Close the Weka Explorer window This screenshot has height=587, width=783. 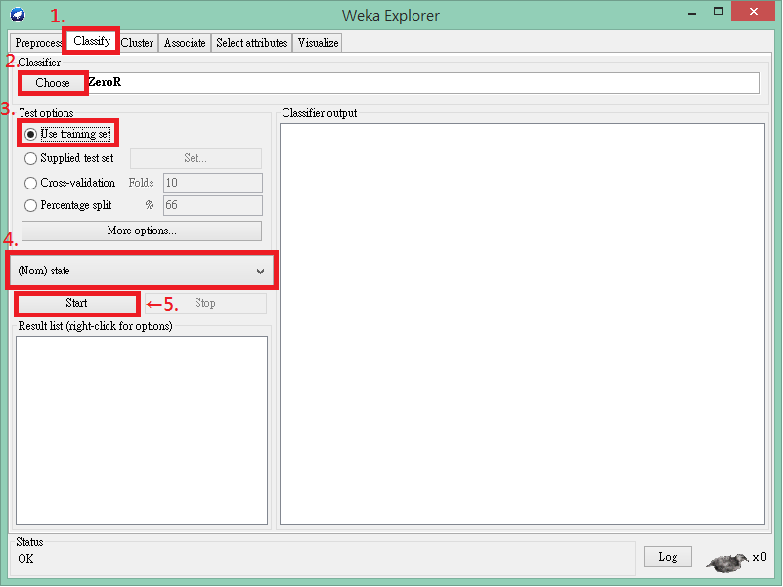coord(753,11)
